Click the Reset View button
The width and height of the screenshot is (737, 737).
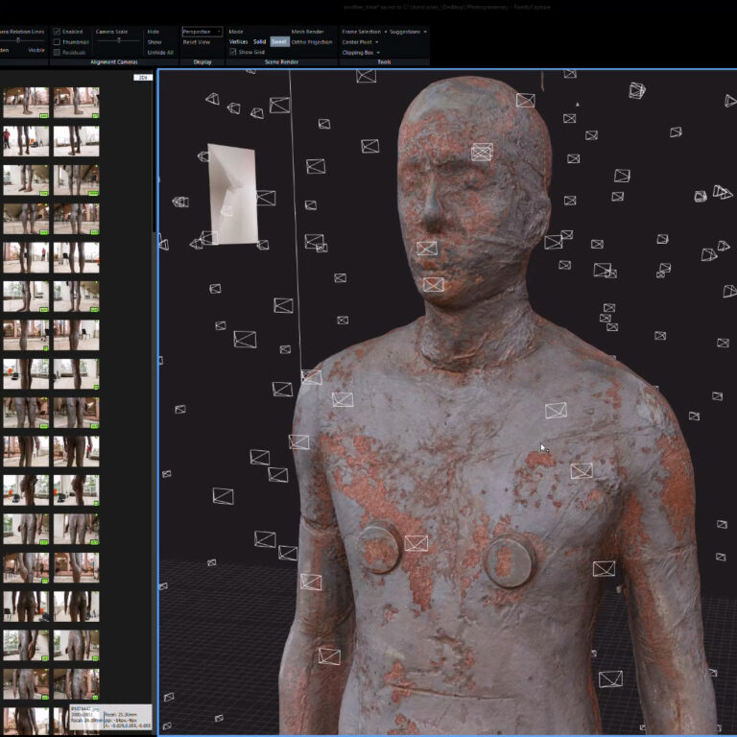pyautogui.click(x=197, y=42)
